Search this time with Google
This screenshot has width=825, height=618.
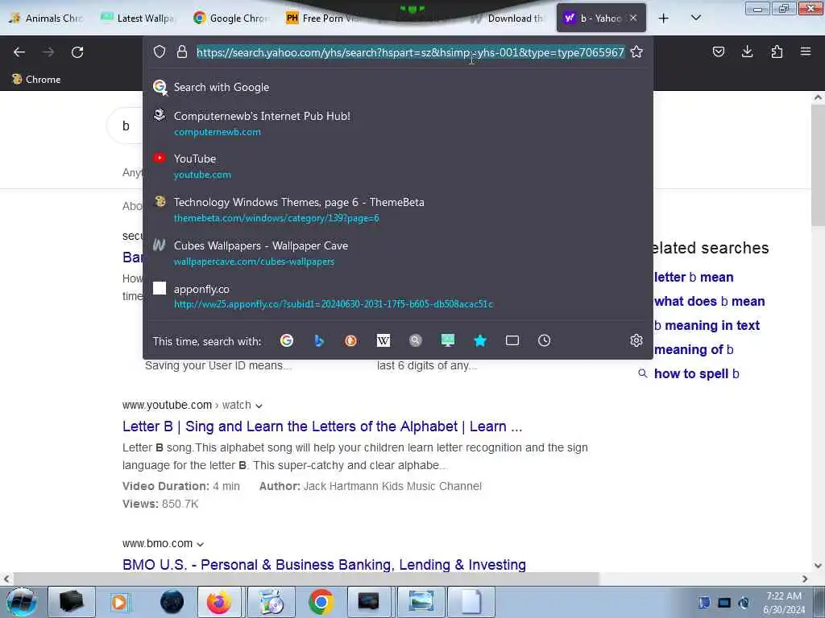287,341
